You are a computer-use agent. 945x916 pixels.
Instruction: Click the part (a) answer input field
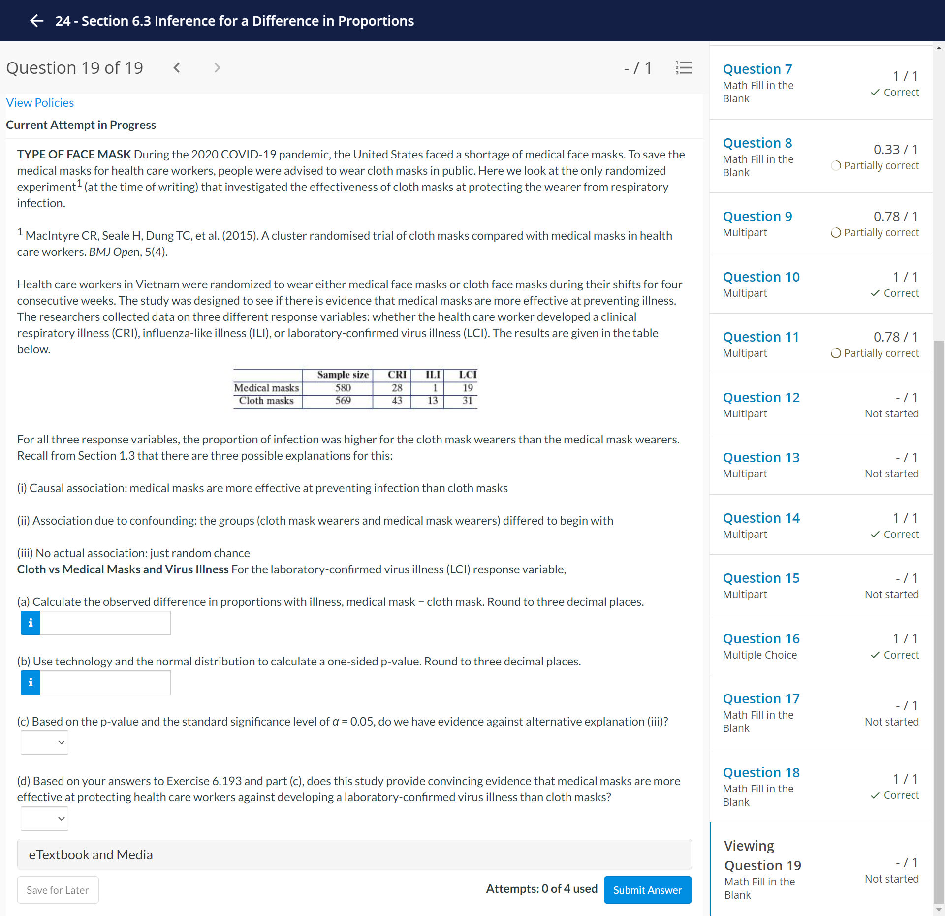pyautogui.click(x=105, y=623)
